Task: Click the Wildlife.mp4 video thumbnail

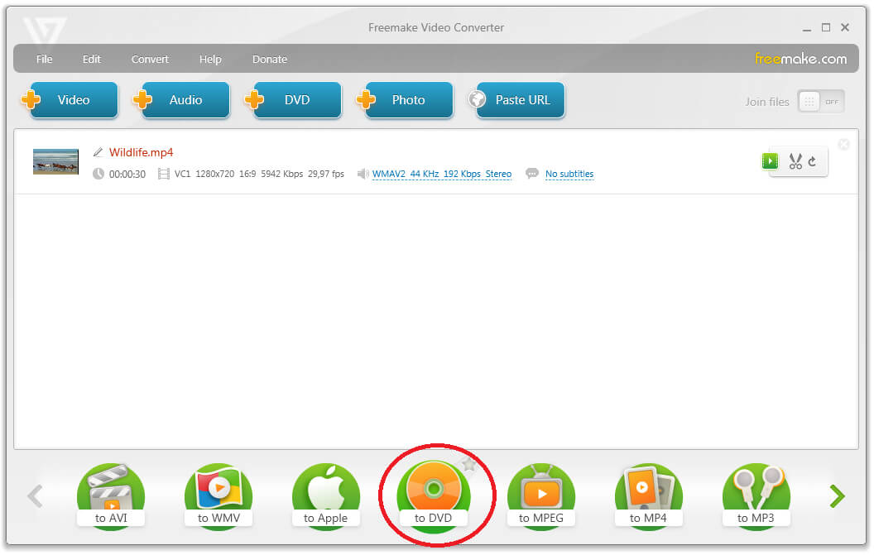Action: [x=55, y=163]
